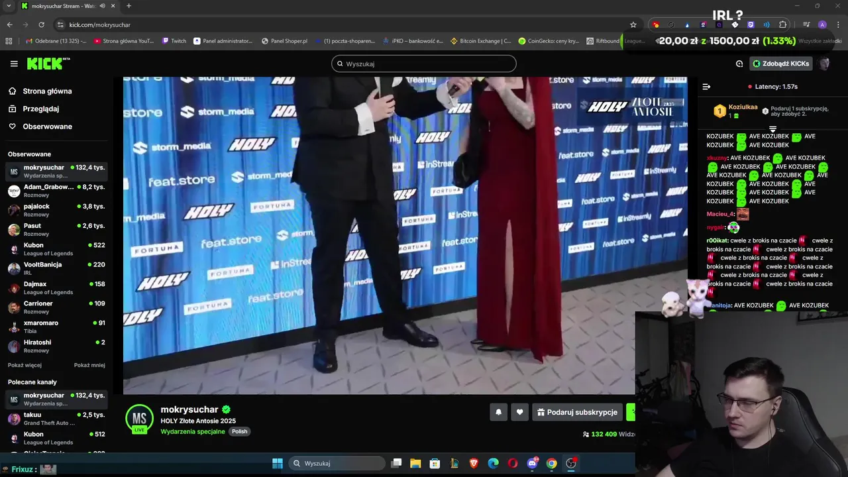Click the notification bell button
The image size is (848, 477).
(x=498, y=412)
